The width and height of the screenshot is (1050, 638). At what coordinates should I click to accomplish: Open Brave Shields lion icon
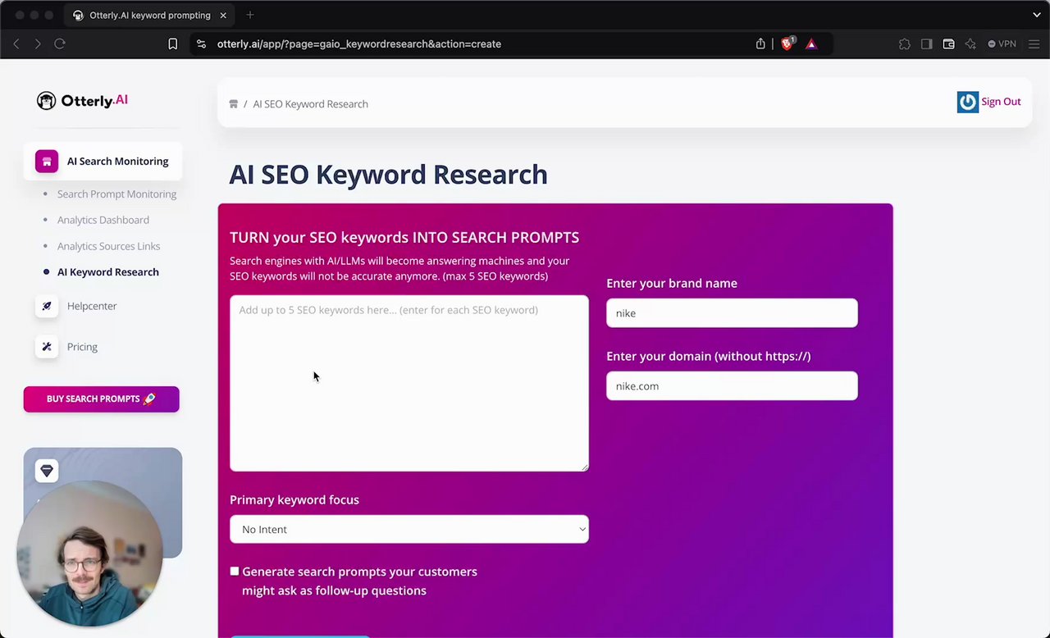click(x=787, y=43)
